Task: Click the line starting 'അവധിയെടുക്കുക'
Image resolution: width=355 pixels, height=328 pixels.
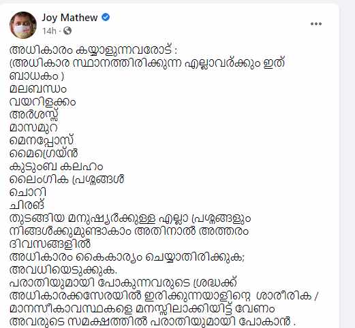Action: click(x=63, y=270)
